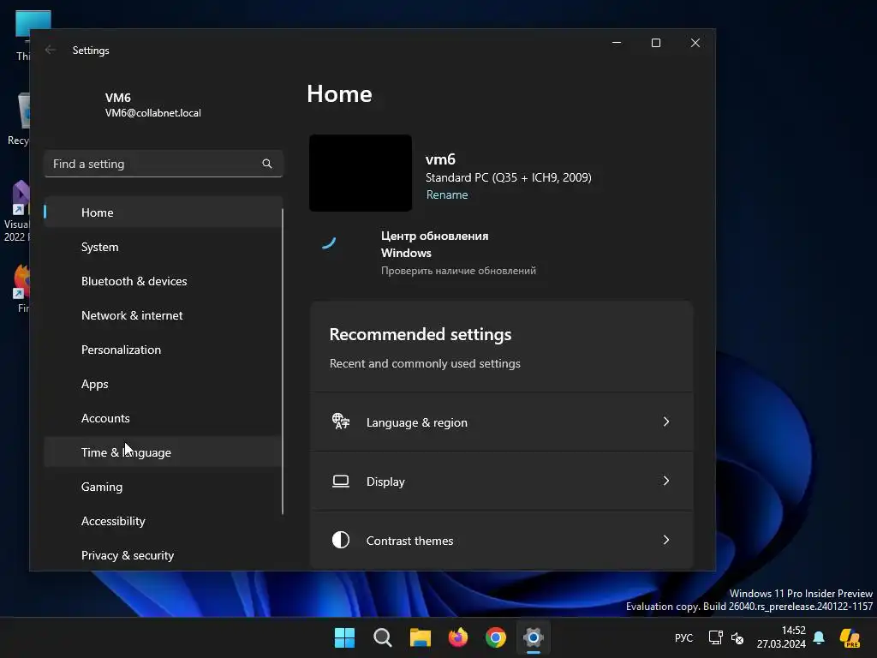Open the notification bell in system tray
The height and width of the screenshot is (658, 877).
[819, 637]
